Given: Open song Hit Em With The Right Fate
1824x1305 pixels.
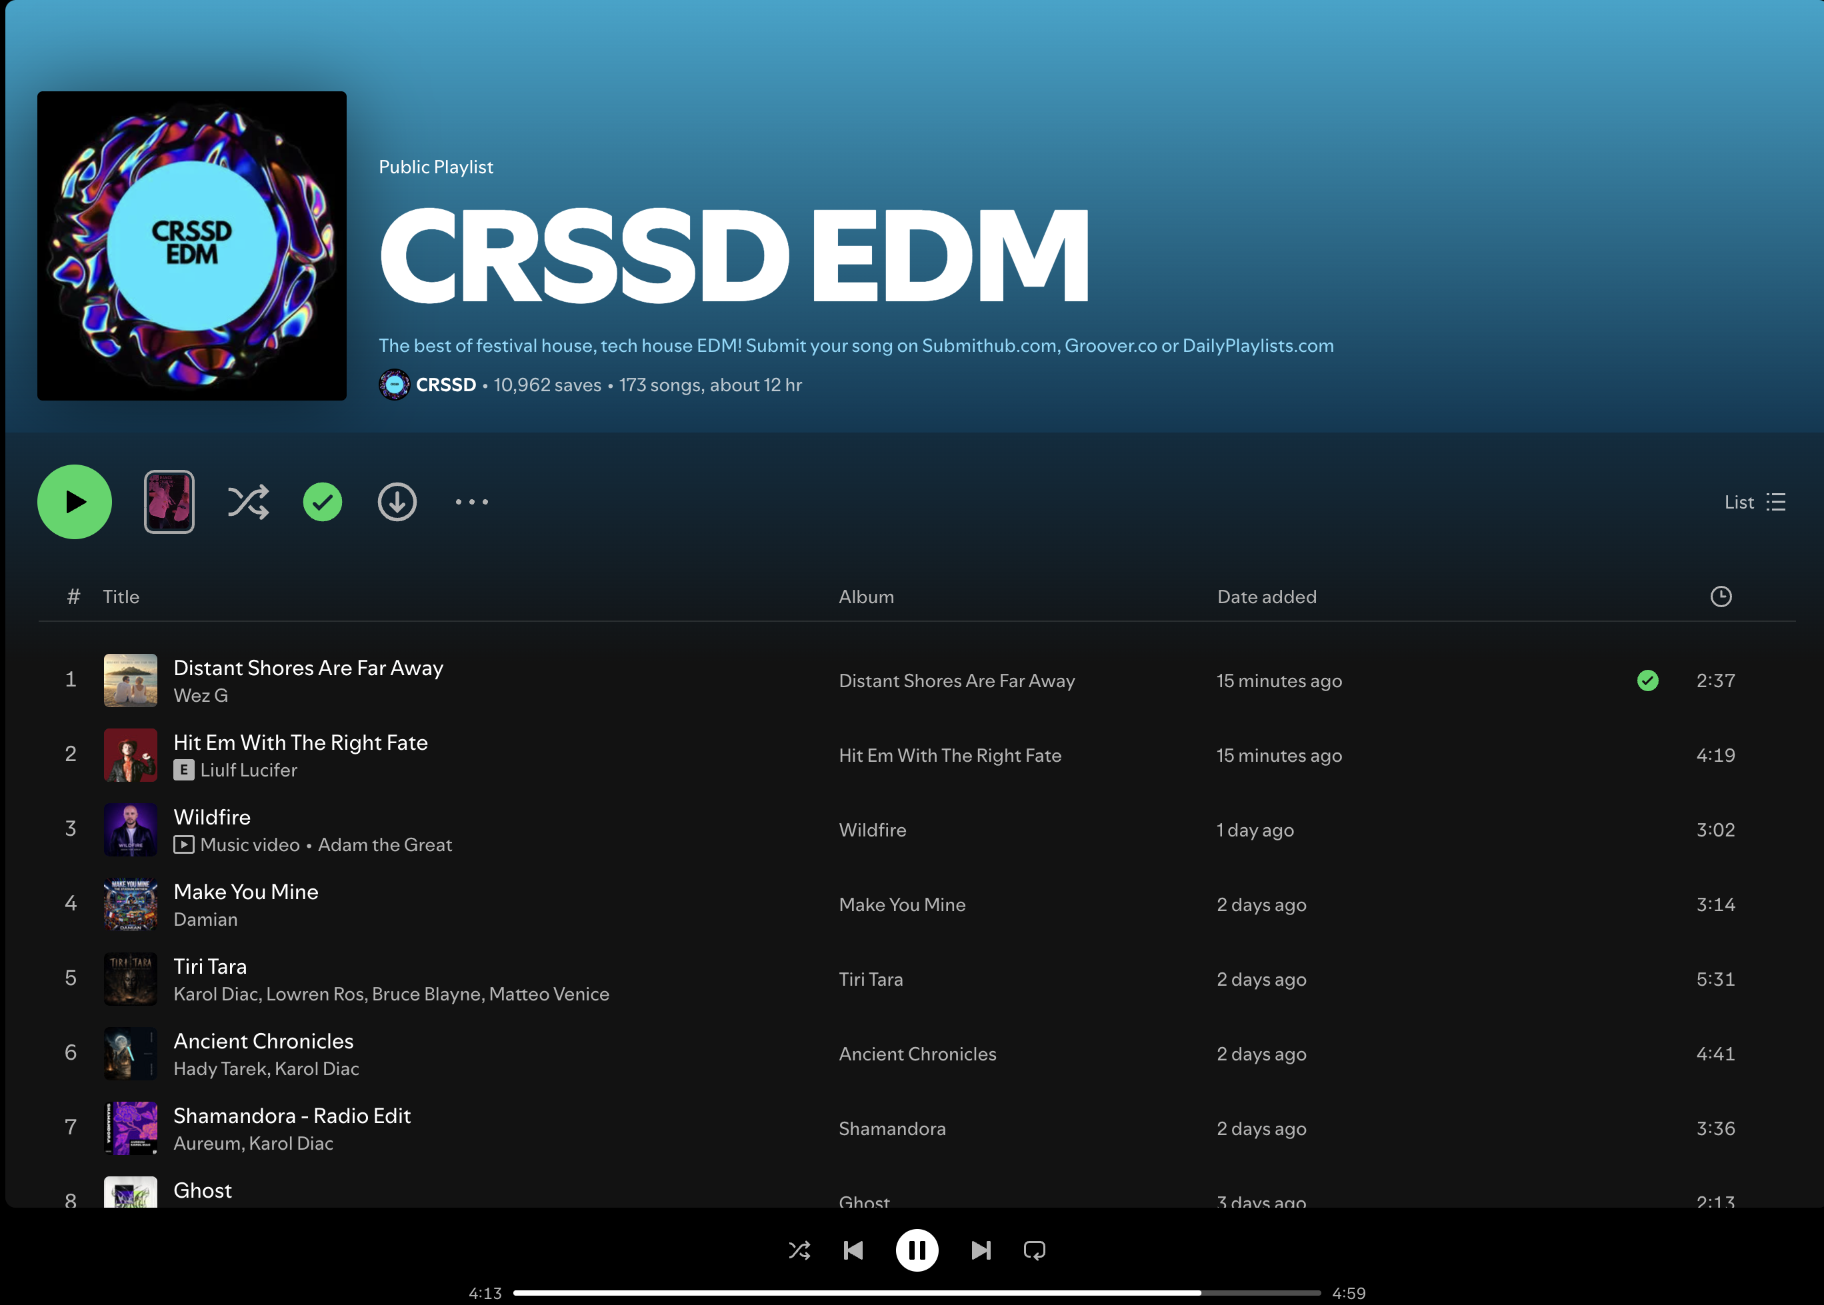Looking at the screenshot, I should click(x=301, y=742).
